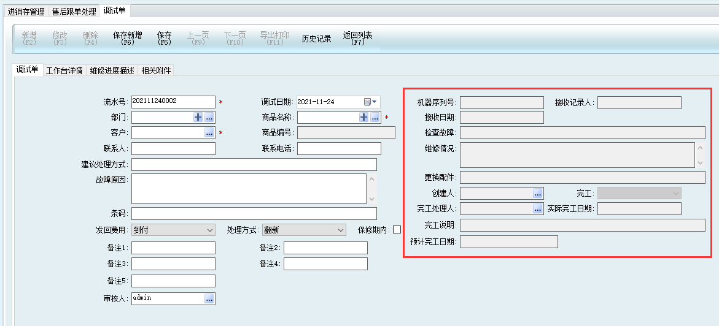Switch to the 工作台详情 tab
This screenshot has width=719, height=326.
click(64, 70)
